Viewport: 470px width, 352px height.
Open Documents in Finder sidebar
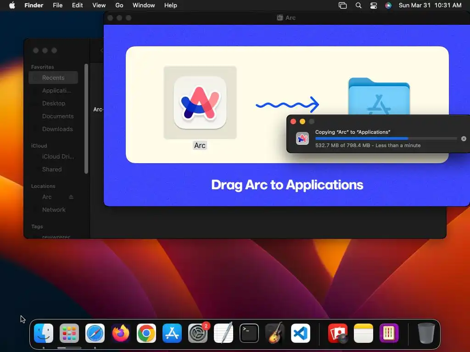53,116
